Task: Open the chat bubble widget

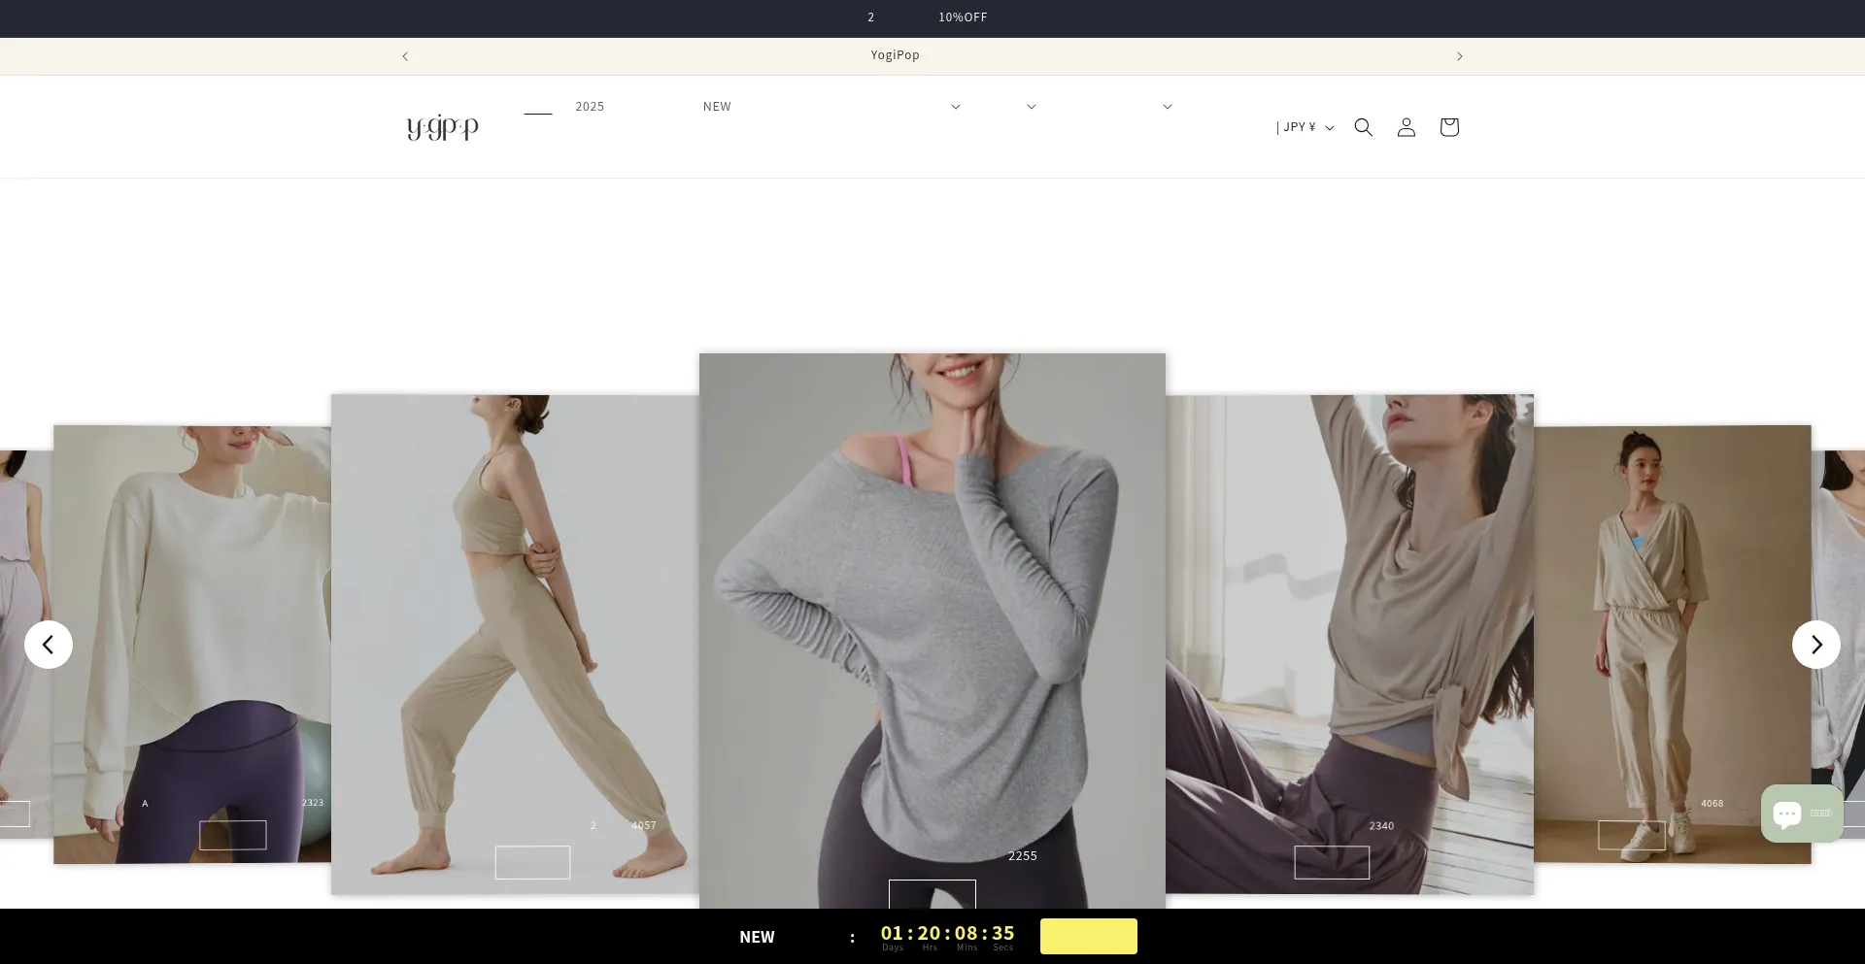Action: 1801,814
